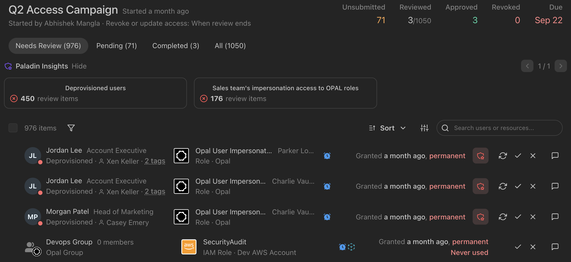Show the 2 tags on first Jordan Lee row

[155, 161]
